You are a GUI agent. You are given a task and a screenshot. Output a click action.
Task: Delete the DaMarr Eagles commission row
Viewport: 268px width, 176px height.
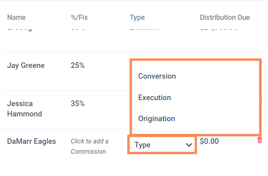(260, 140)
